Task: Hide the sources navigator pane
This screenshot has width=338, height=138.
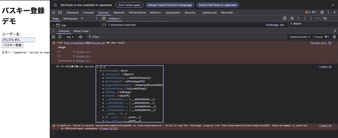Action: (104, 18)
